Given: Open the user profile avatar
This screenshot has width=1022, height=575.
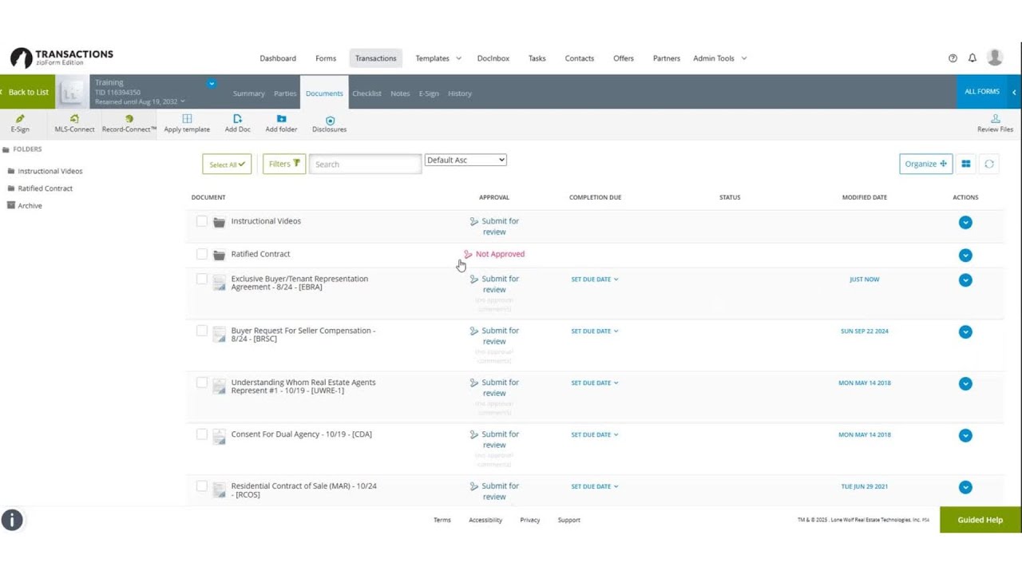Looking at the screenshot, I should 995,57.
